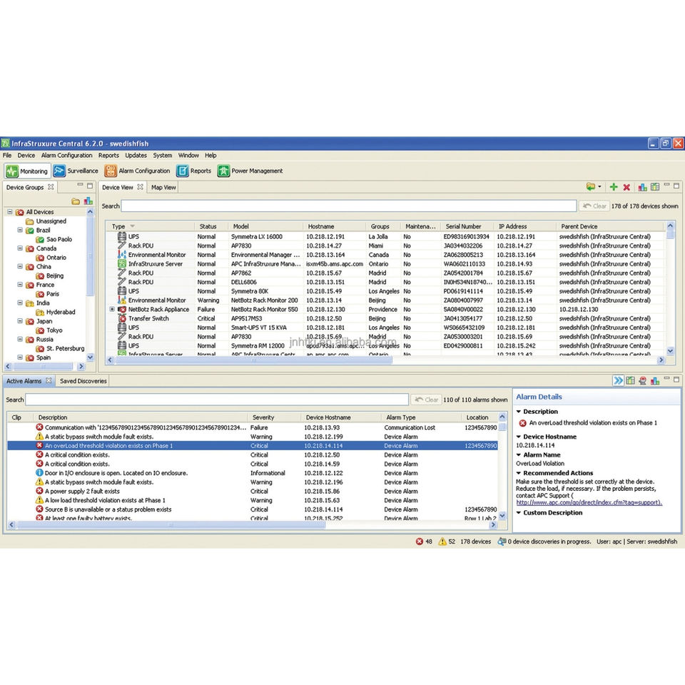Close the Active Alarms tab
Screen dimensions: 685x685
[x=49, y=380]
